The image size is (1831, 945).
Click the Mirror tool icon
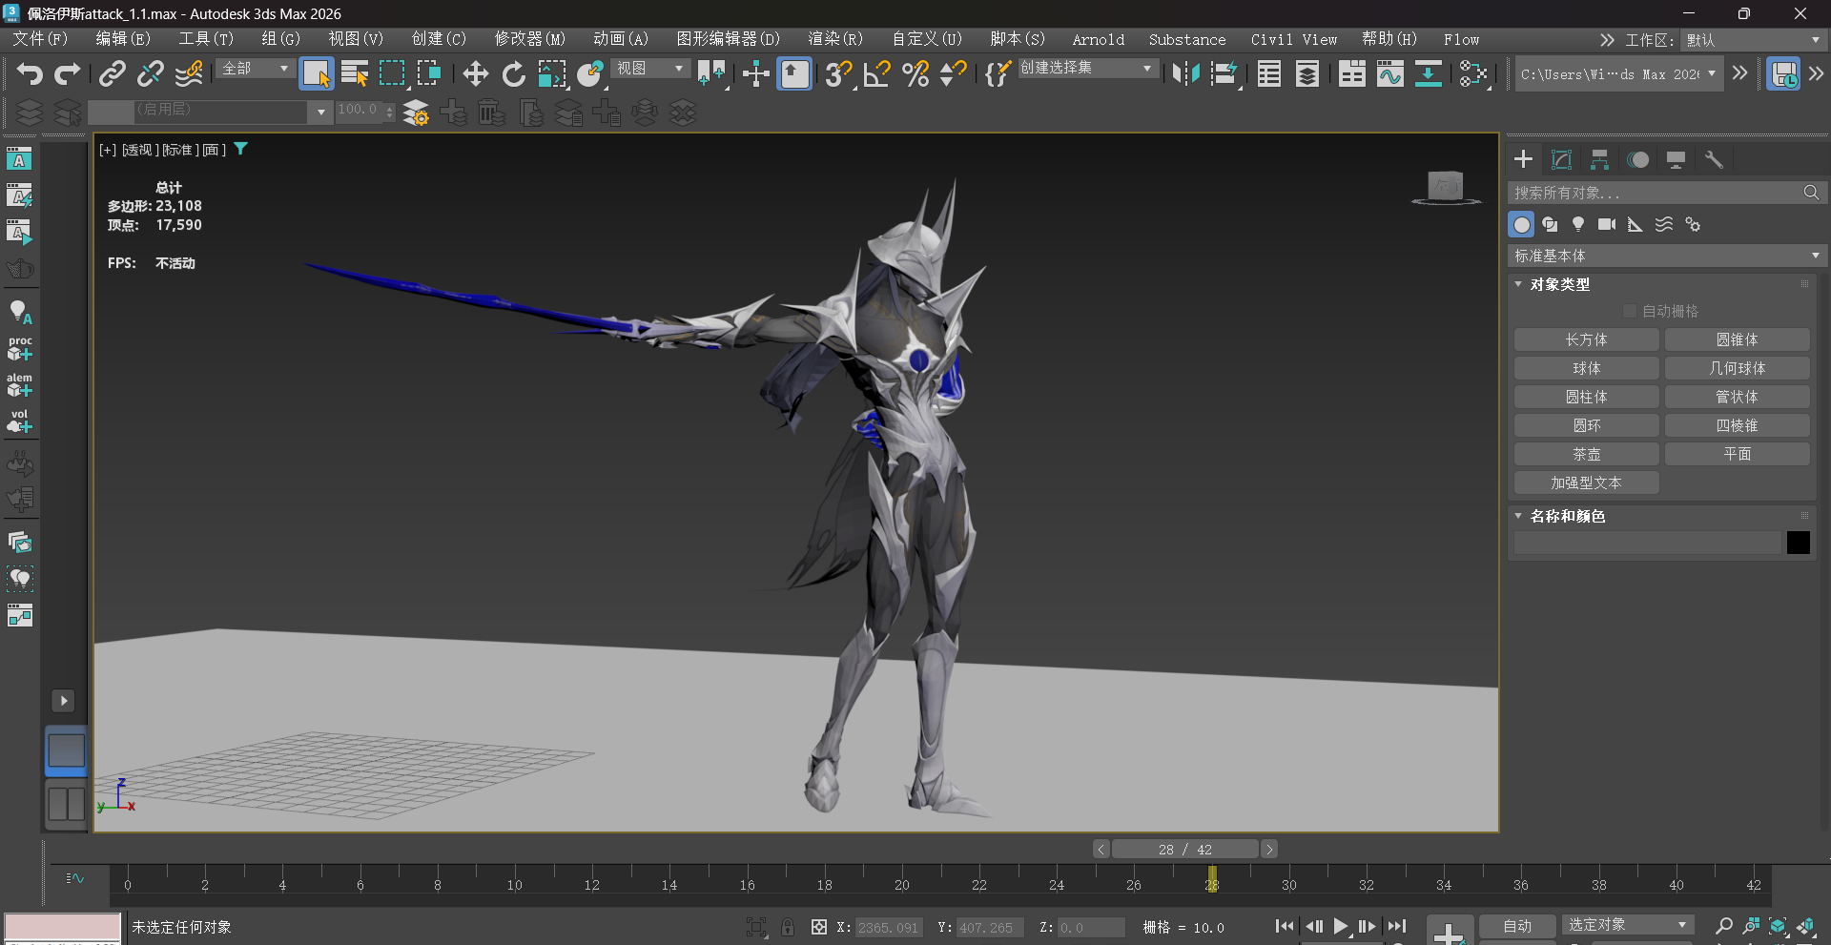click(x=1185, y=73)
